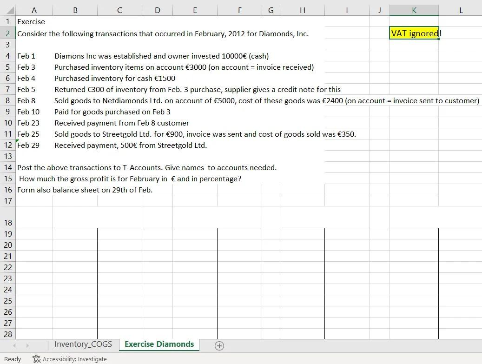Select column B header
Viewport: 482px width, 364px height.
75,10
